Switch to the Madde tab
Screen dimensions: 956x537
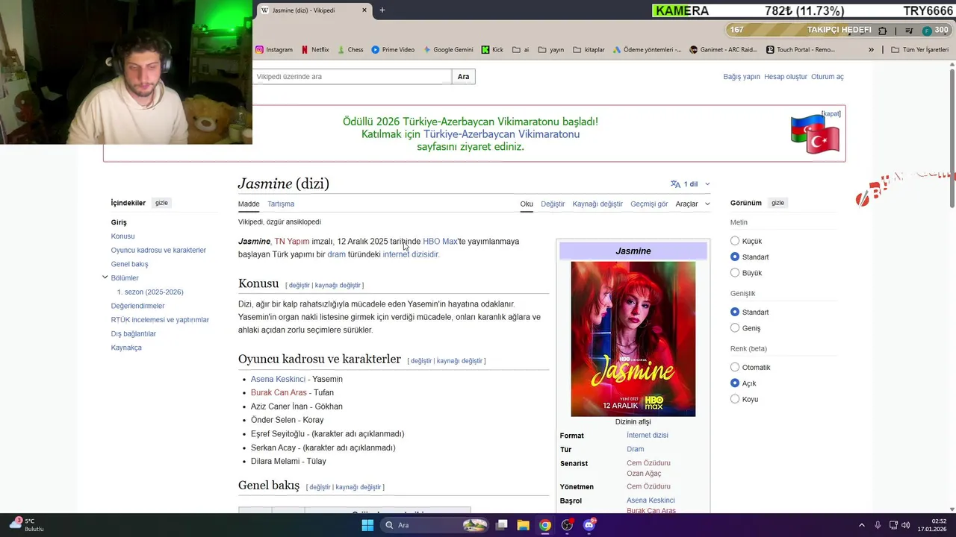tap(249, 204)
